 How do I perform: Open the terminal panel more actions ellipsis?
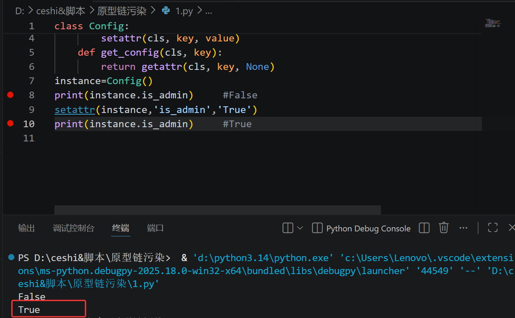(x=463, y=228)
